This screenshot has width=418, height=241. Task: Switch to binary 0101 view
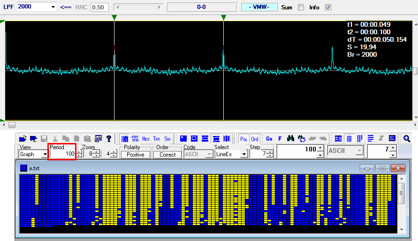135,139
